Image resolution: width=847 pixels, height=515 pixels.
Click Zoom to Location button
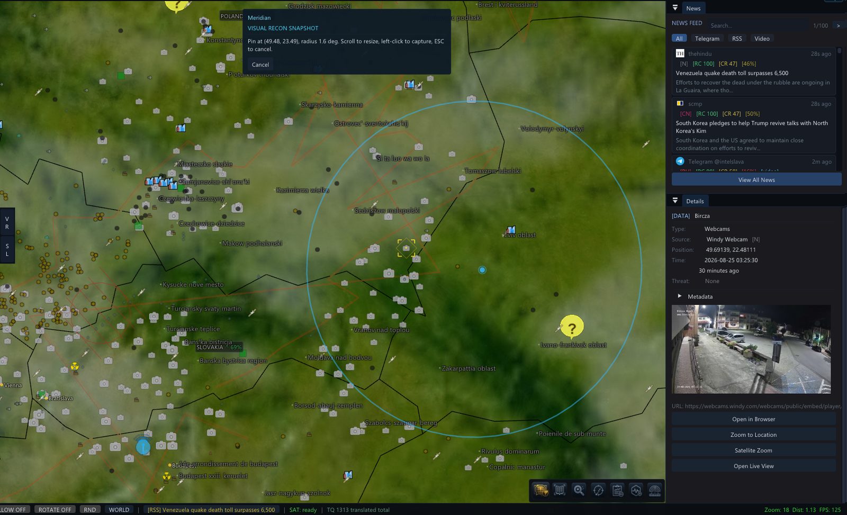click(x=753, y=435)
